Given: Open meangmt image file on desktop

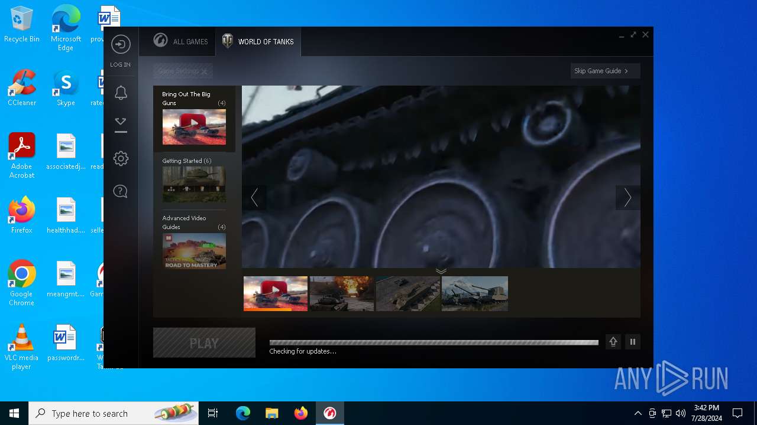Looking at the screenshot, I should click(x=66, y=279).
